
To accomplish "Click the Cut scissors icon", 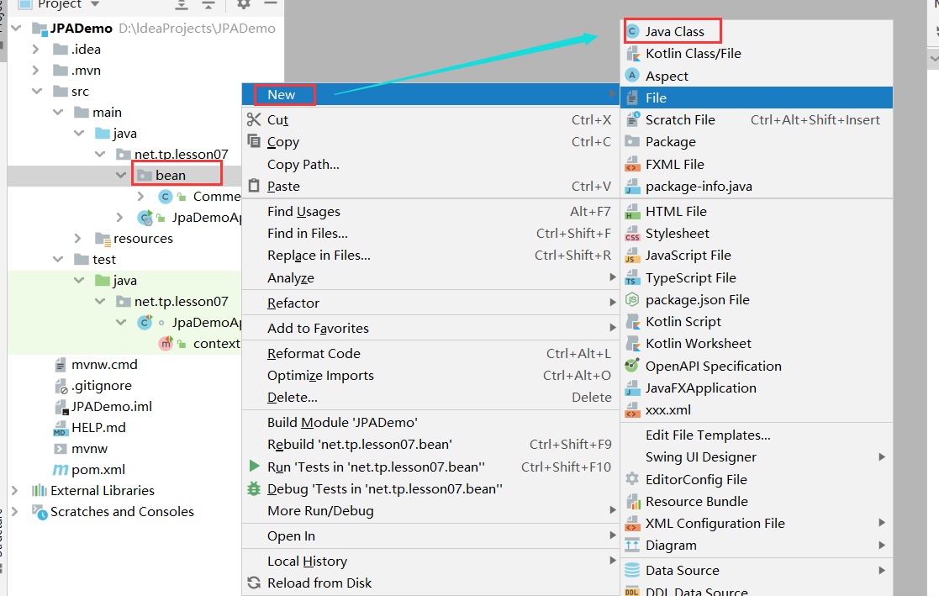I will coord(254,120).
